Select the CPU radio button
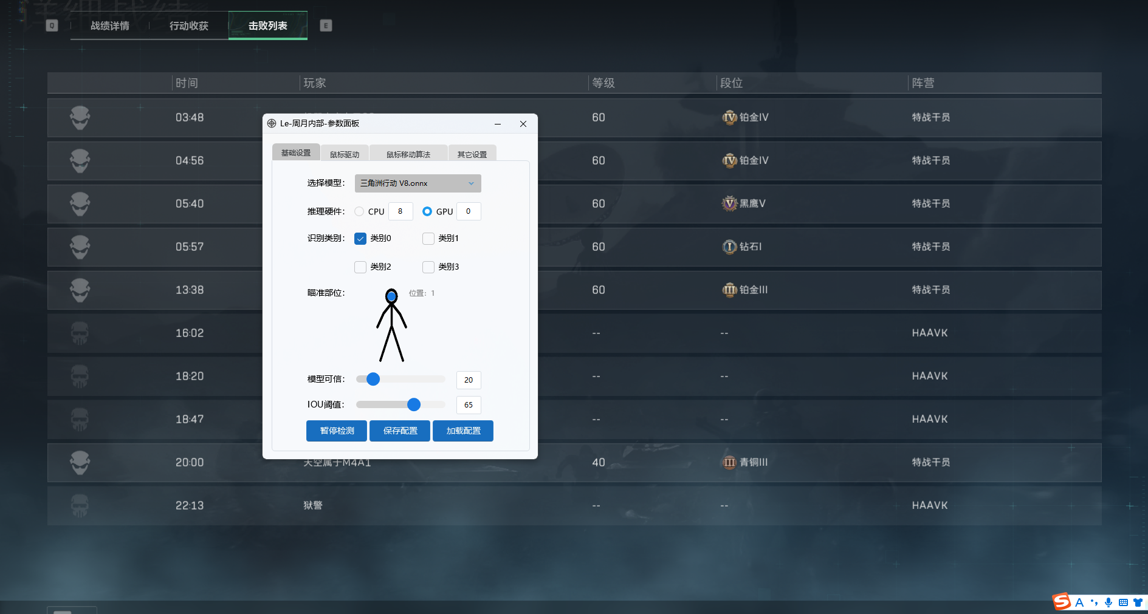 coord(359,211)
